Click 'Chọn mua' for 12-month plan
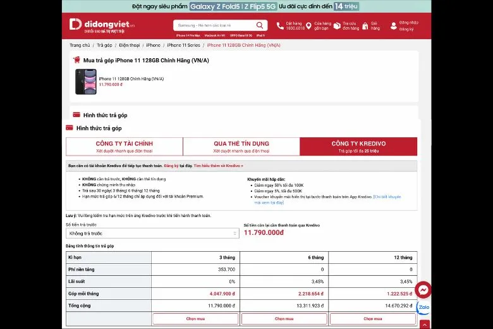The image size is (493, 329). (372, 319)
